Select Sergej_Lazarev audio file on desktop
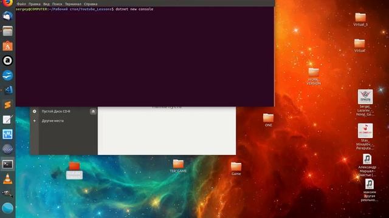The image size is (389, 218). coord(365,102)
